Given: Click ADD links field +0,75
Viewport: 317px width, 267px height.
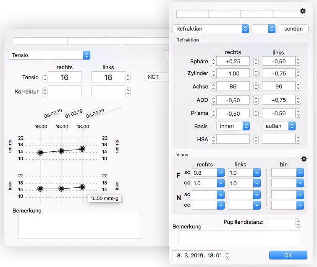Looking at the screenshot, I should (x=279, y=100).
